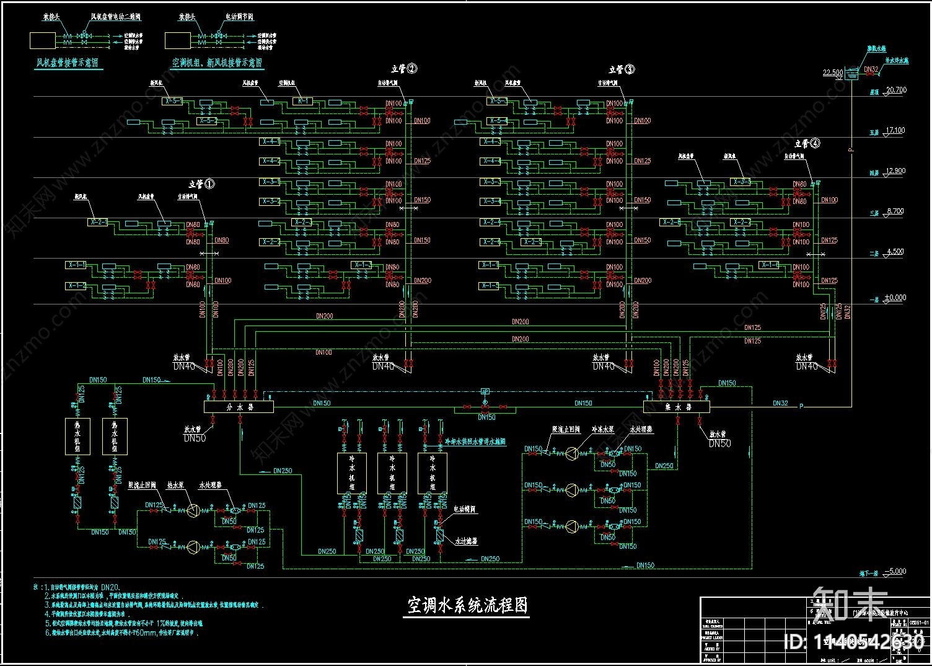Select the -5.000 basement elevation marker
The image size is (932, 666).
point(895,571)
